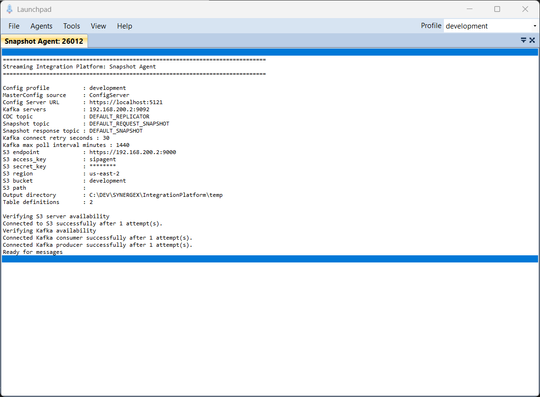Click the 'Table definitions' line

click(x=48, y=202)
